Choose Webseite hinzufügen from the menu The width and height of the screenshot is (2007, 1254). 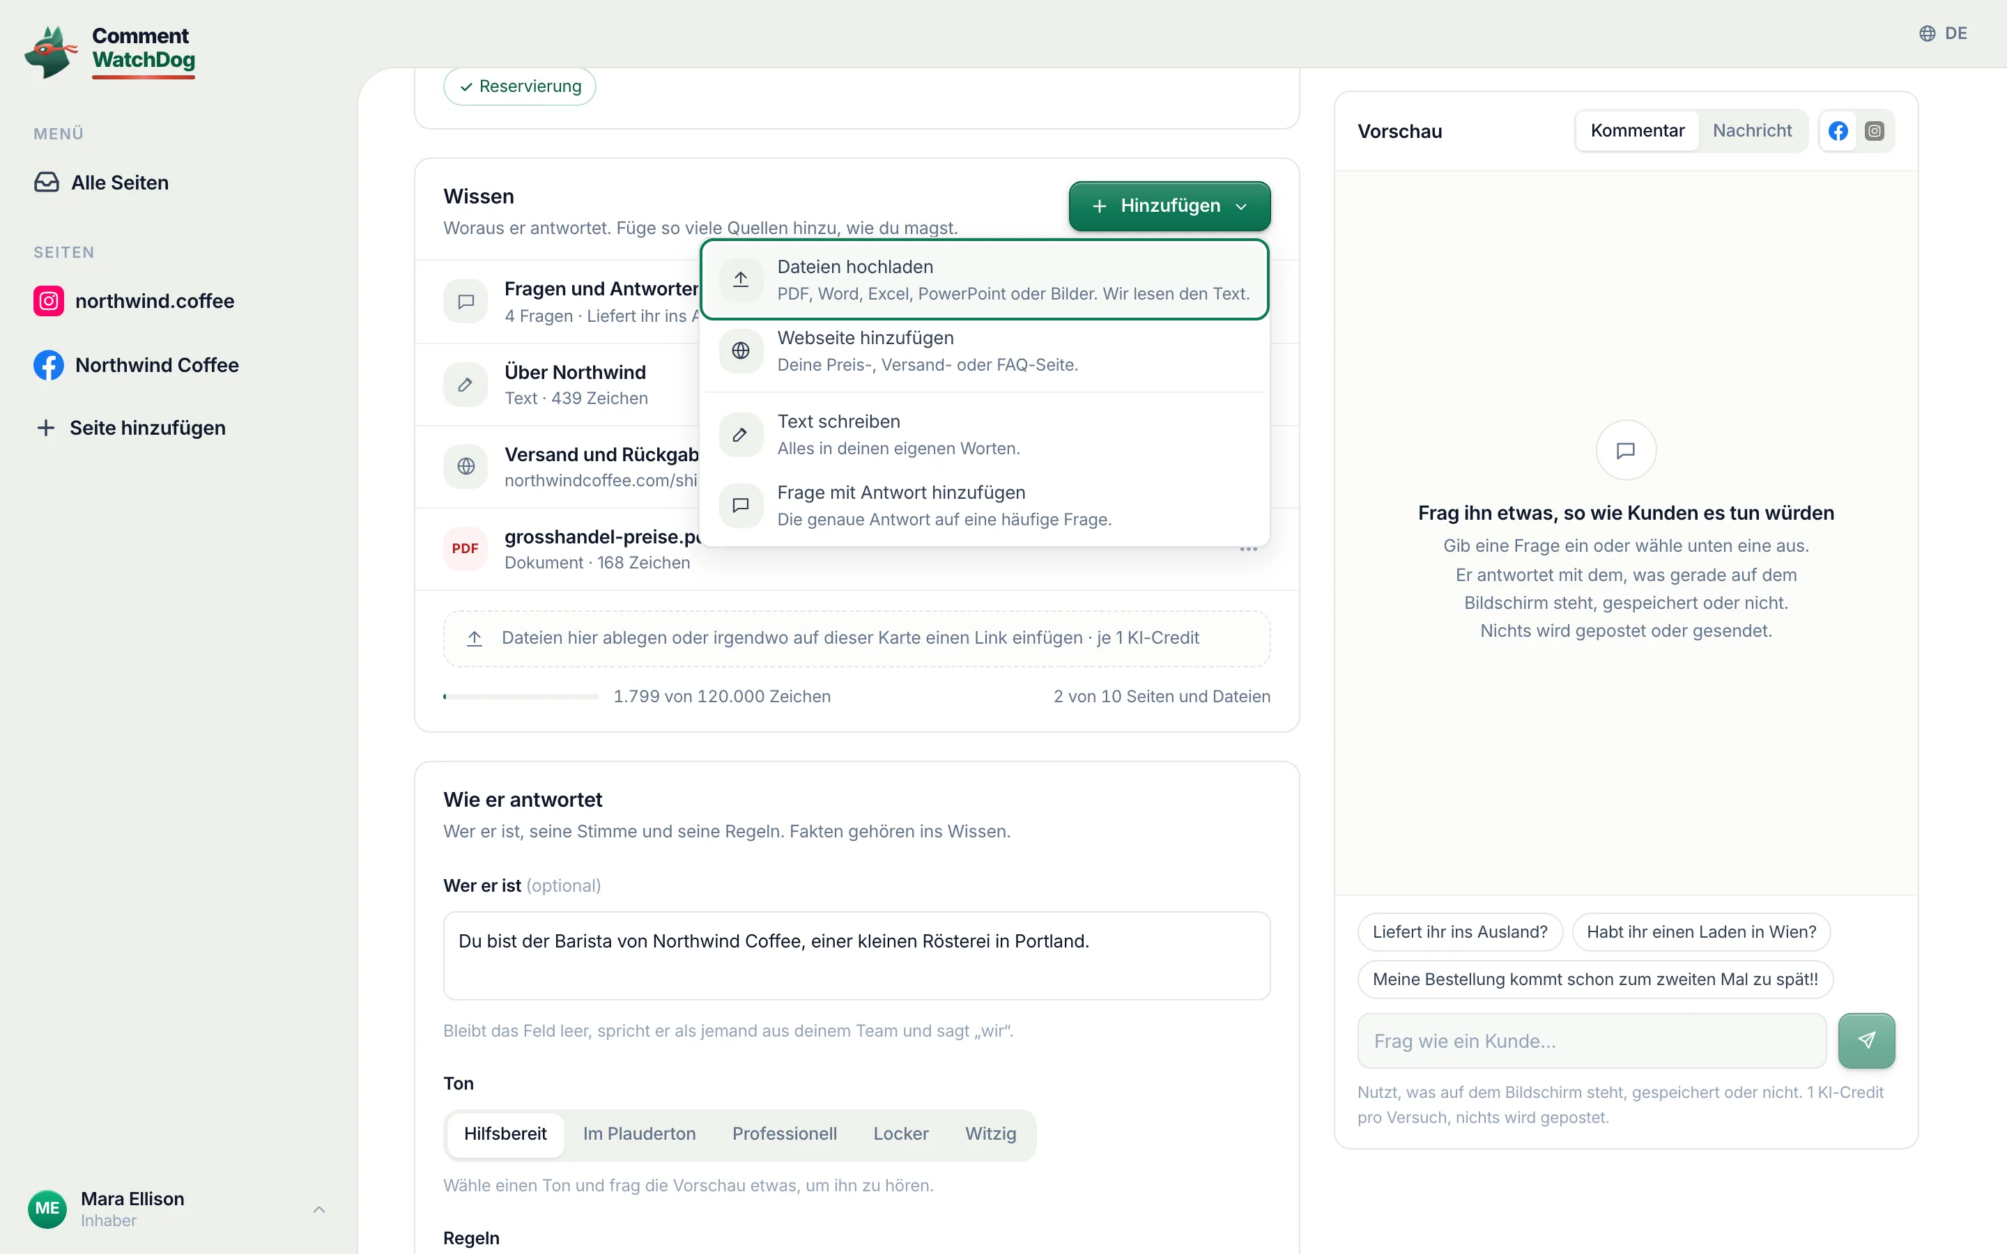[985, 351]
